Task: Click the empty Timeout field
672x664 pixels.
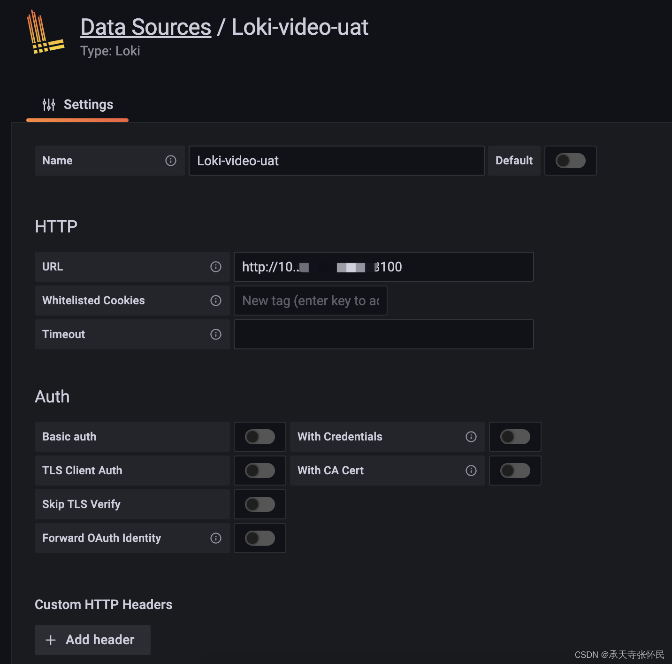Action: pos(383,334)
